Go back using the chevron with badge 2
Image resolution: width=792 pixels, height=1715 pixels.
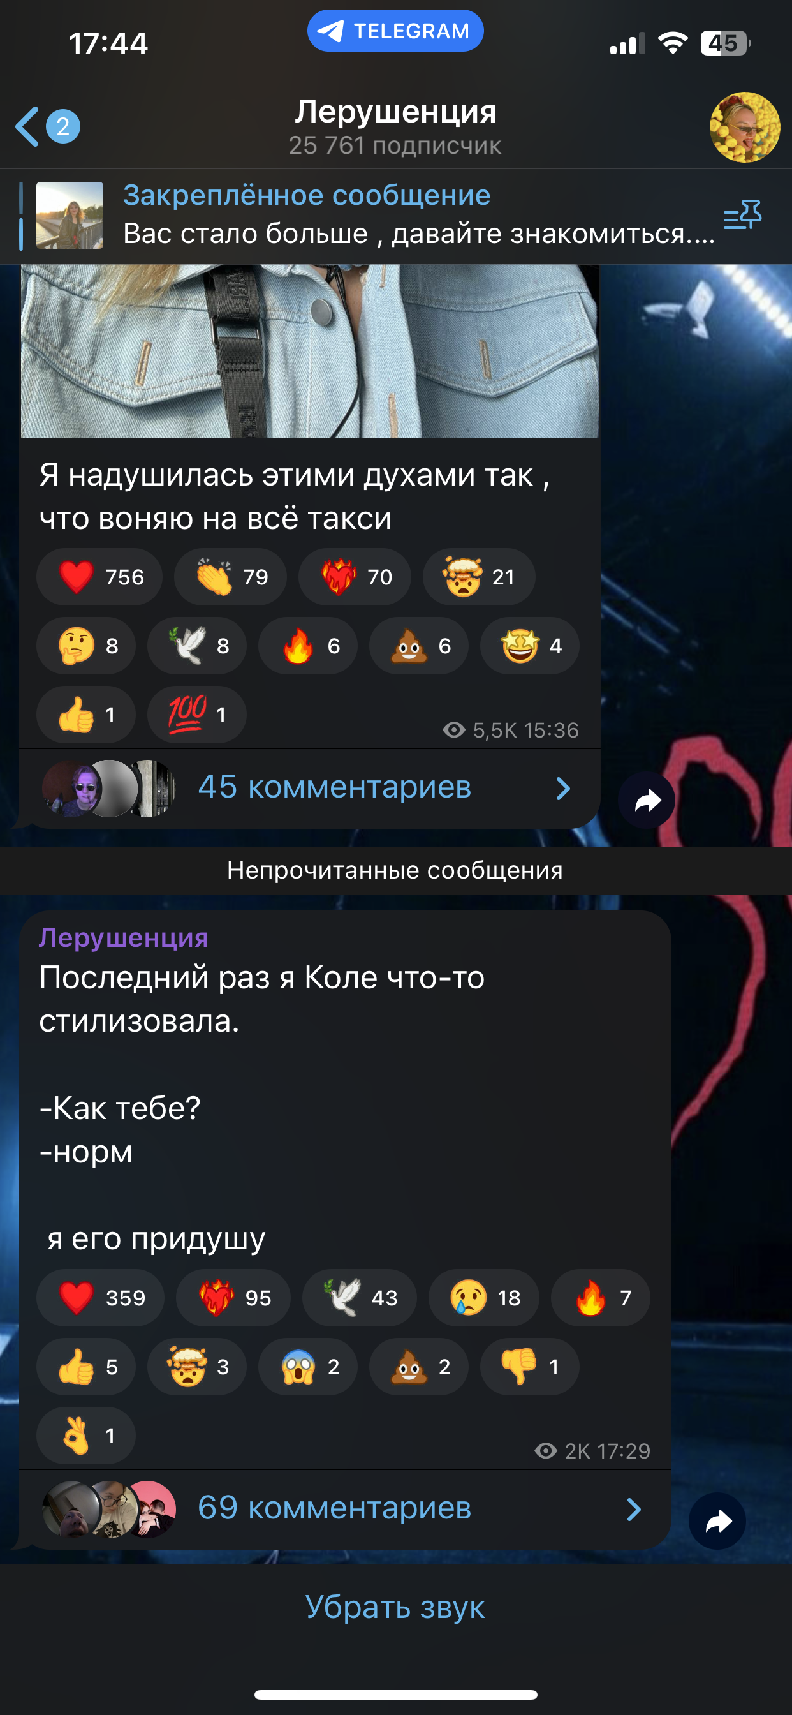47,126
